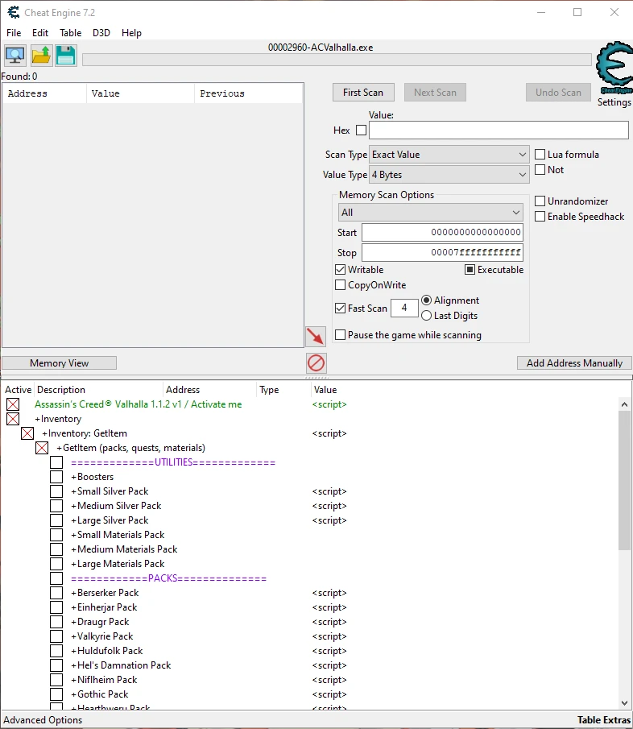Click the open cheat table folder icon
Screen dimensions: 633x729
coord(41,56)
